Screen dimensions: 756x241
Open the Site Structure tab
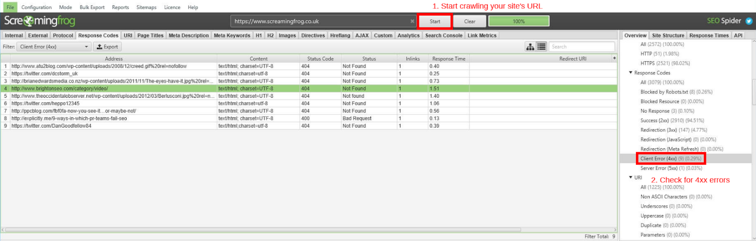pyautogui.click(x=668, y=35)
